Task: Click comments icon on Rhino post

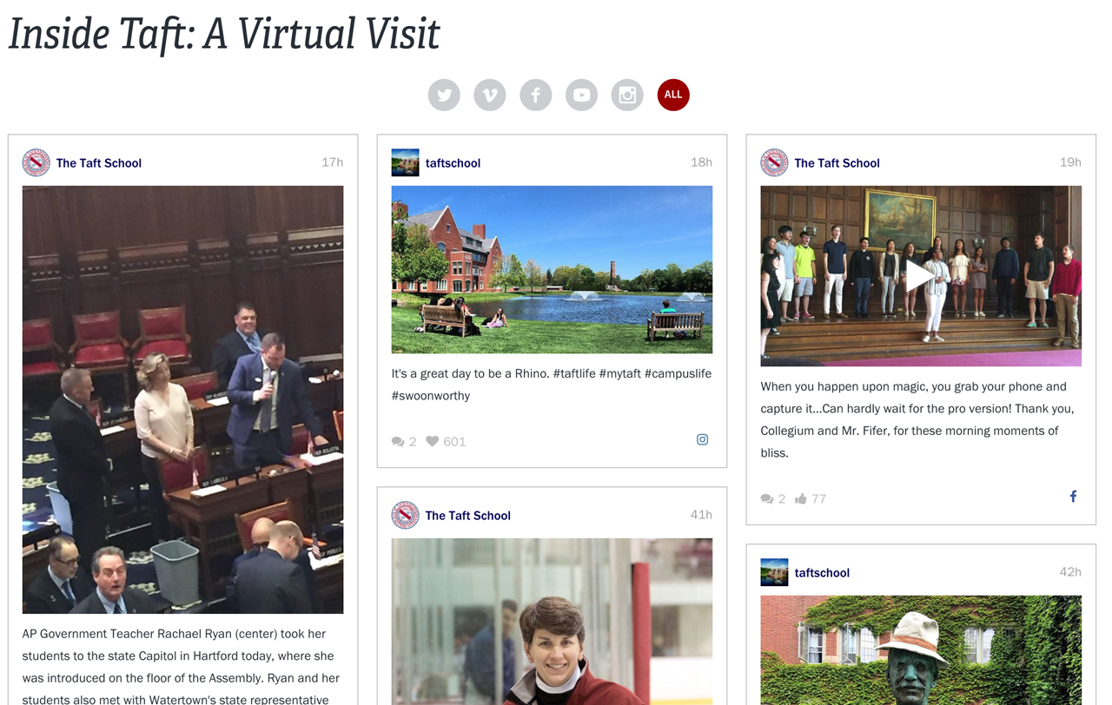Action: (x=398, y=441)
